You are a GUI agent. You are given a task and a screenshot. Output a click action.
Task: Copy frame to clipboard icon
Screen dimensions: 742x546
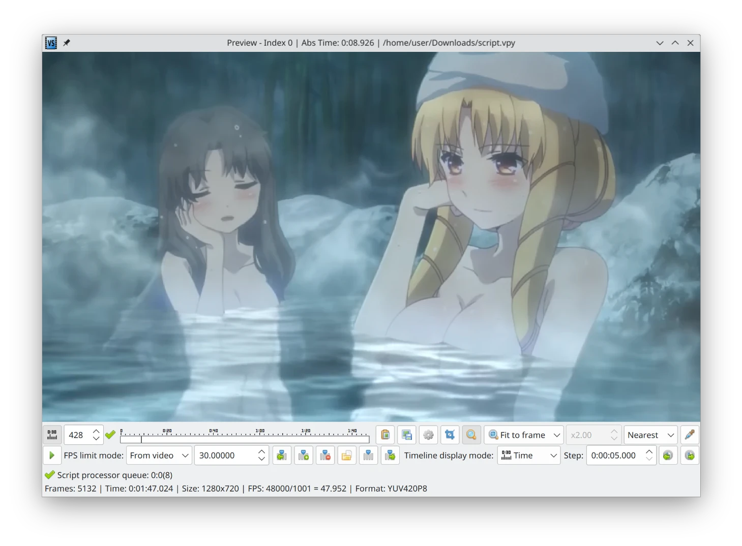[385, 435]
